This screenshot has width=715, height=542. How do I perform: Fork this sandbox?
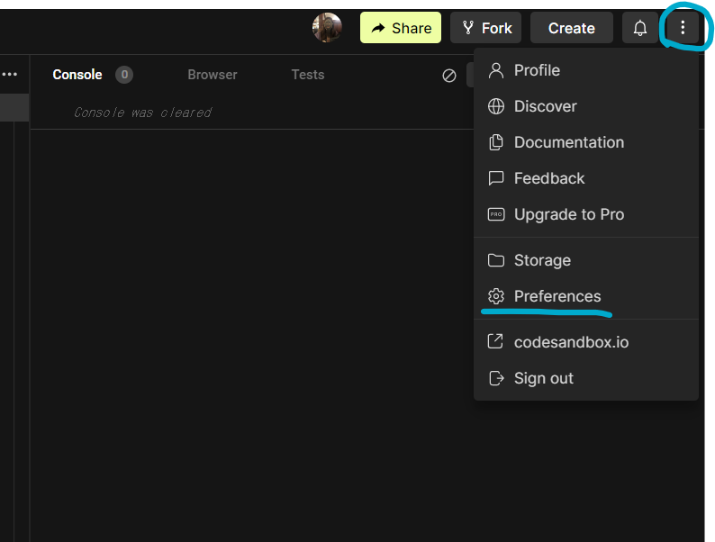(x=486, y=28)
